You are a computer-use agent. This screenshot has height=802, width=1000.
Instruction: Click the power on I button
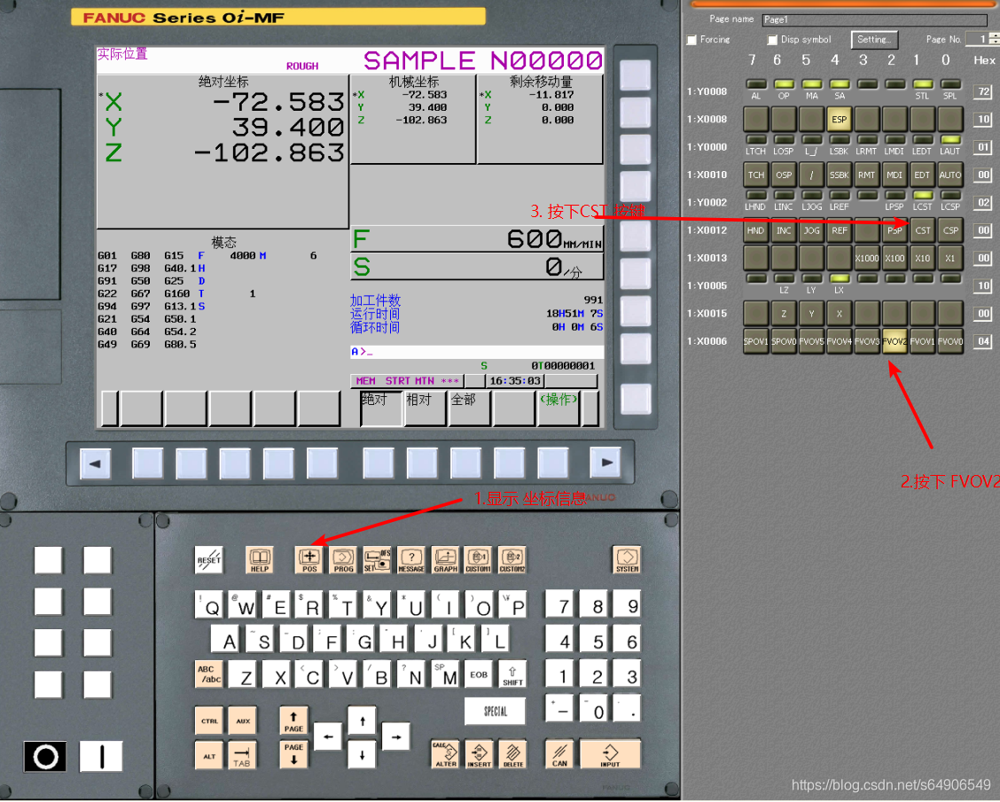coord(101,757)
